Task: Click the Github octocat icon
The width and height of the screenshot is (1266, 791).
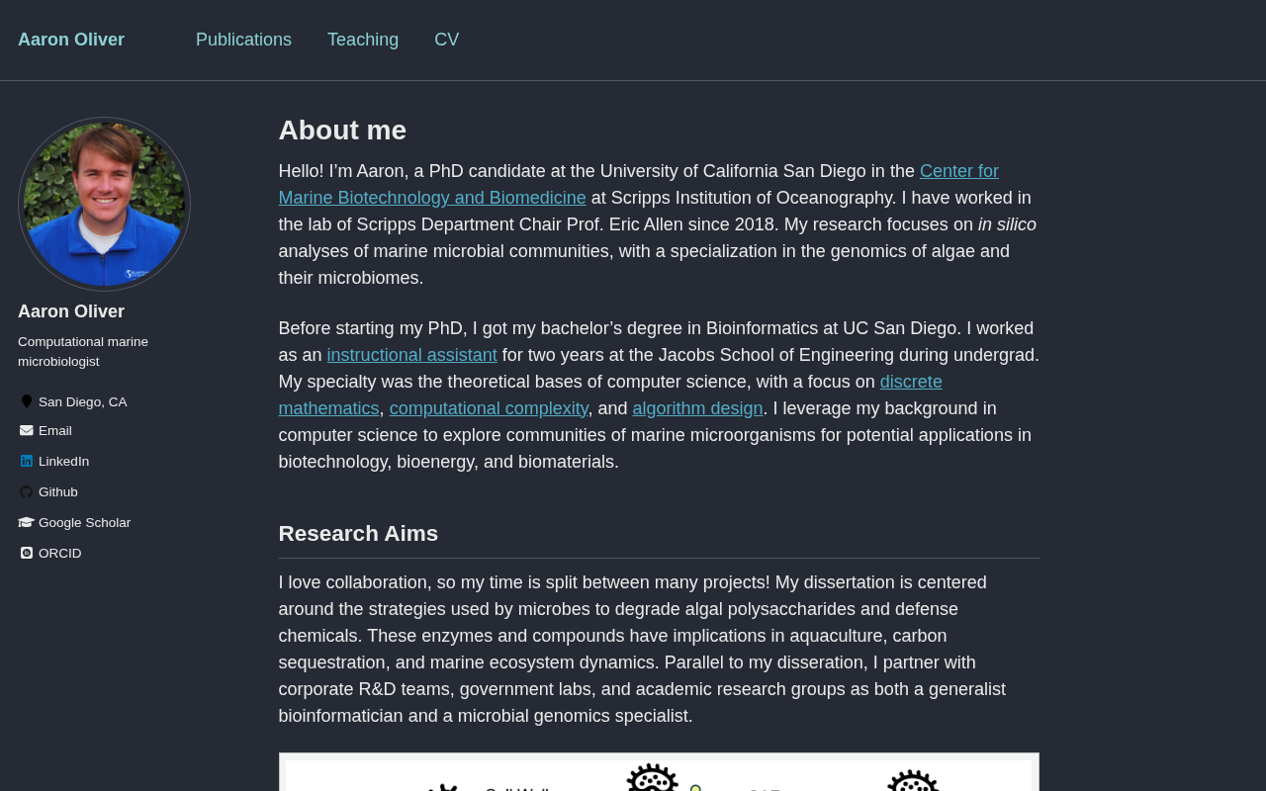Action: [27, 491]
